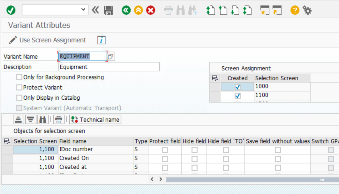Click Screen Assignment table settings icon
Image resolution: width=339 pixels, height=194 pixels.
215,78
